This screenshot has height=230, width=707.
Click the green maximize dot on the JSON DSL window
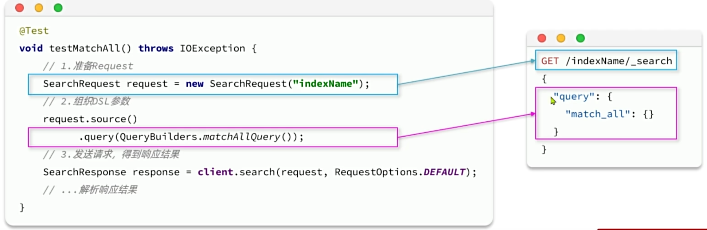pyautogui.click(x=580, y=38)
